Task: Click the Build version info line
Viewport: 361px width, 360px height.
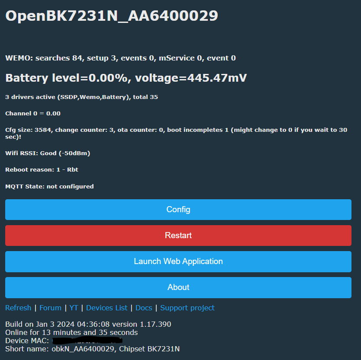Action: 88,324
